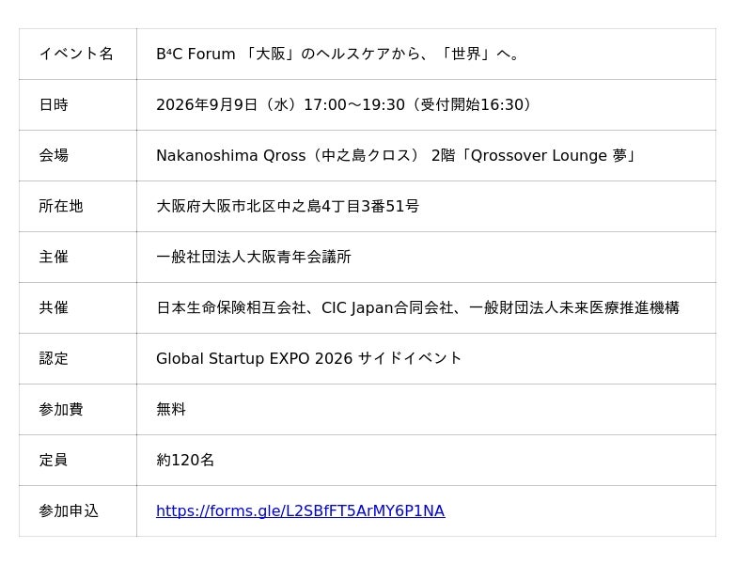The height and width of the screenshot is (565, 752).
Task: Select the 一般社団法人大阪青年会議所 organizer text
Action: pyautogui.click(x=254, y=257)
